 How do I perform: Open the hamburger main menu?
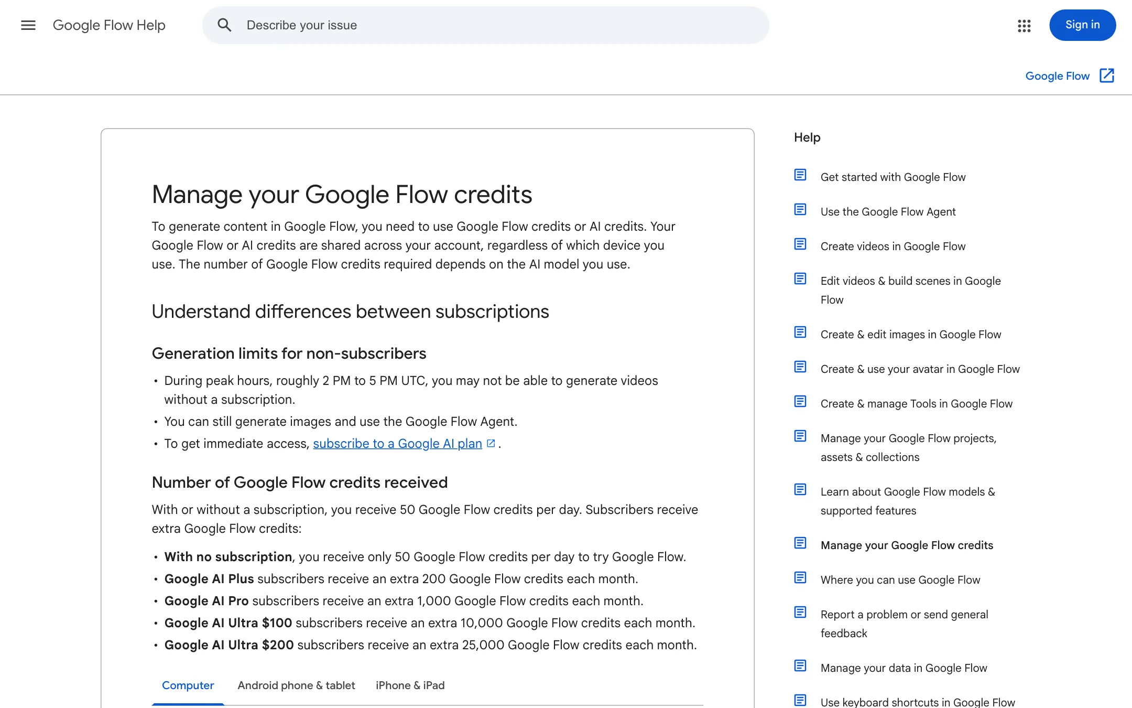pos(28,25)
